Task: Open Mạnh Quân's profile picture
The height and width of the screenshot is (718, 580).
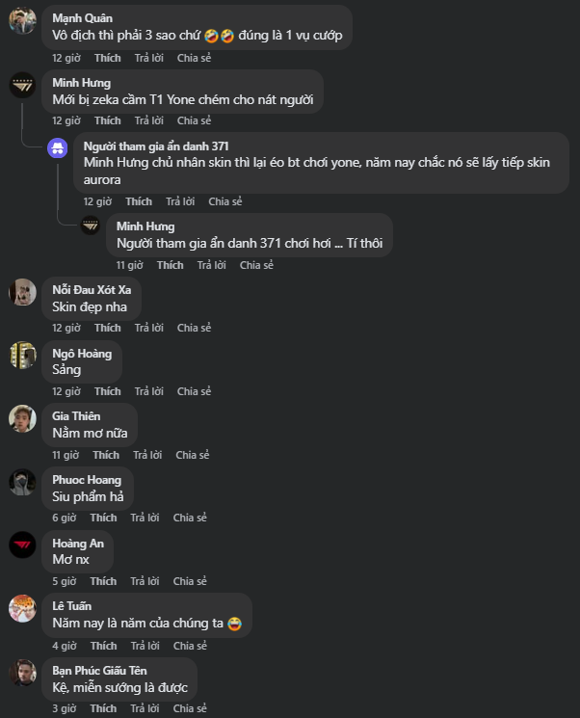Action: (22, 21)
